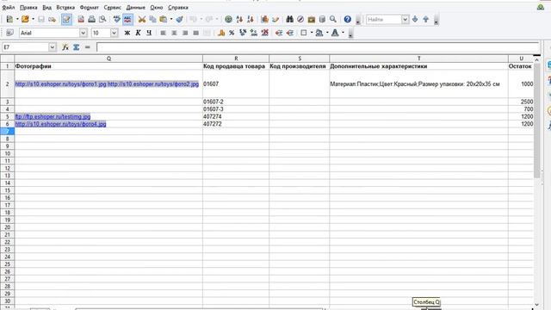Viewport: 551px width, 310px height.
Task: Open the Формат menu
Action: coord(90,8)
